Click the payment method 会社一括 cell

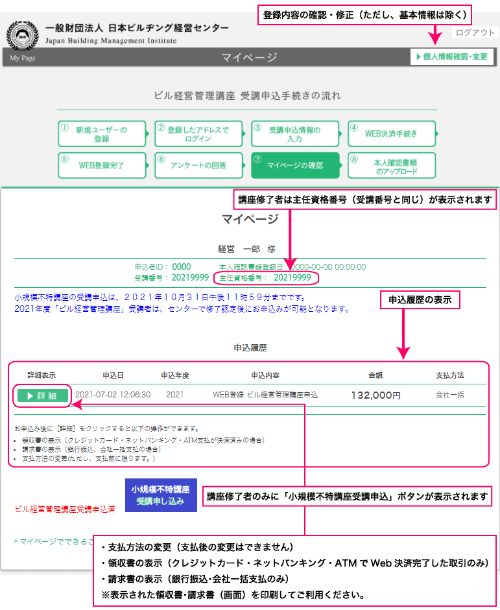[450, 395]
